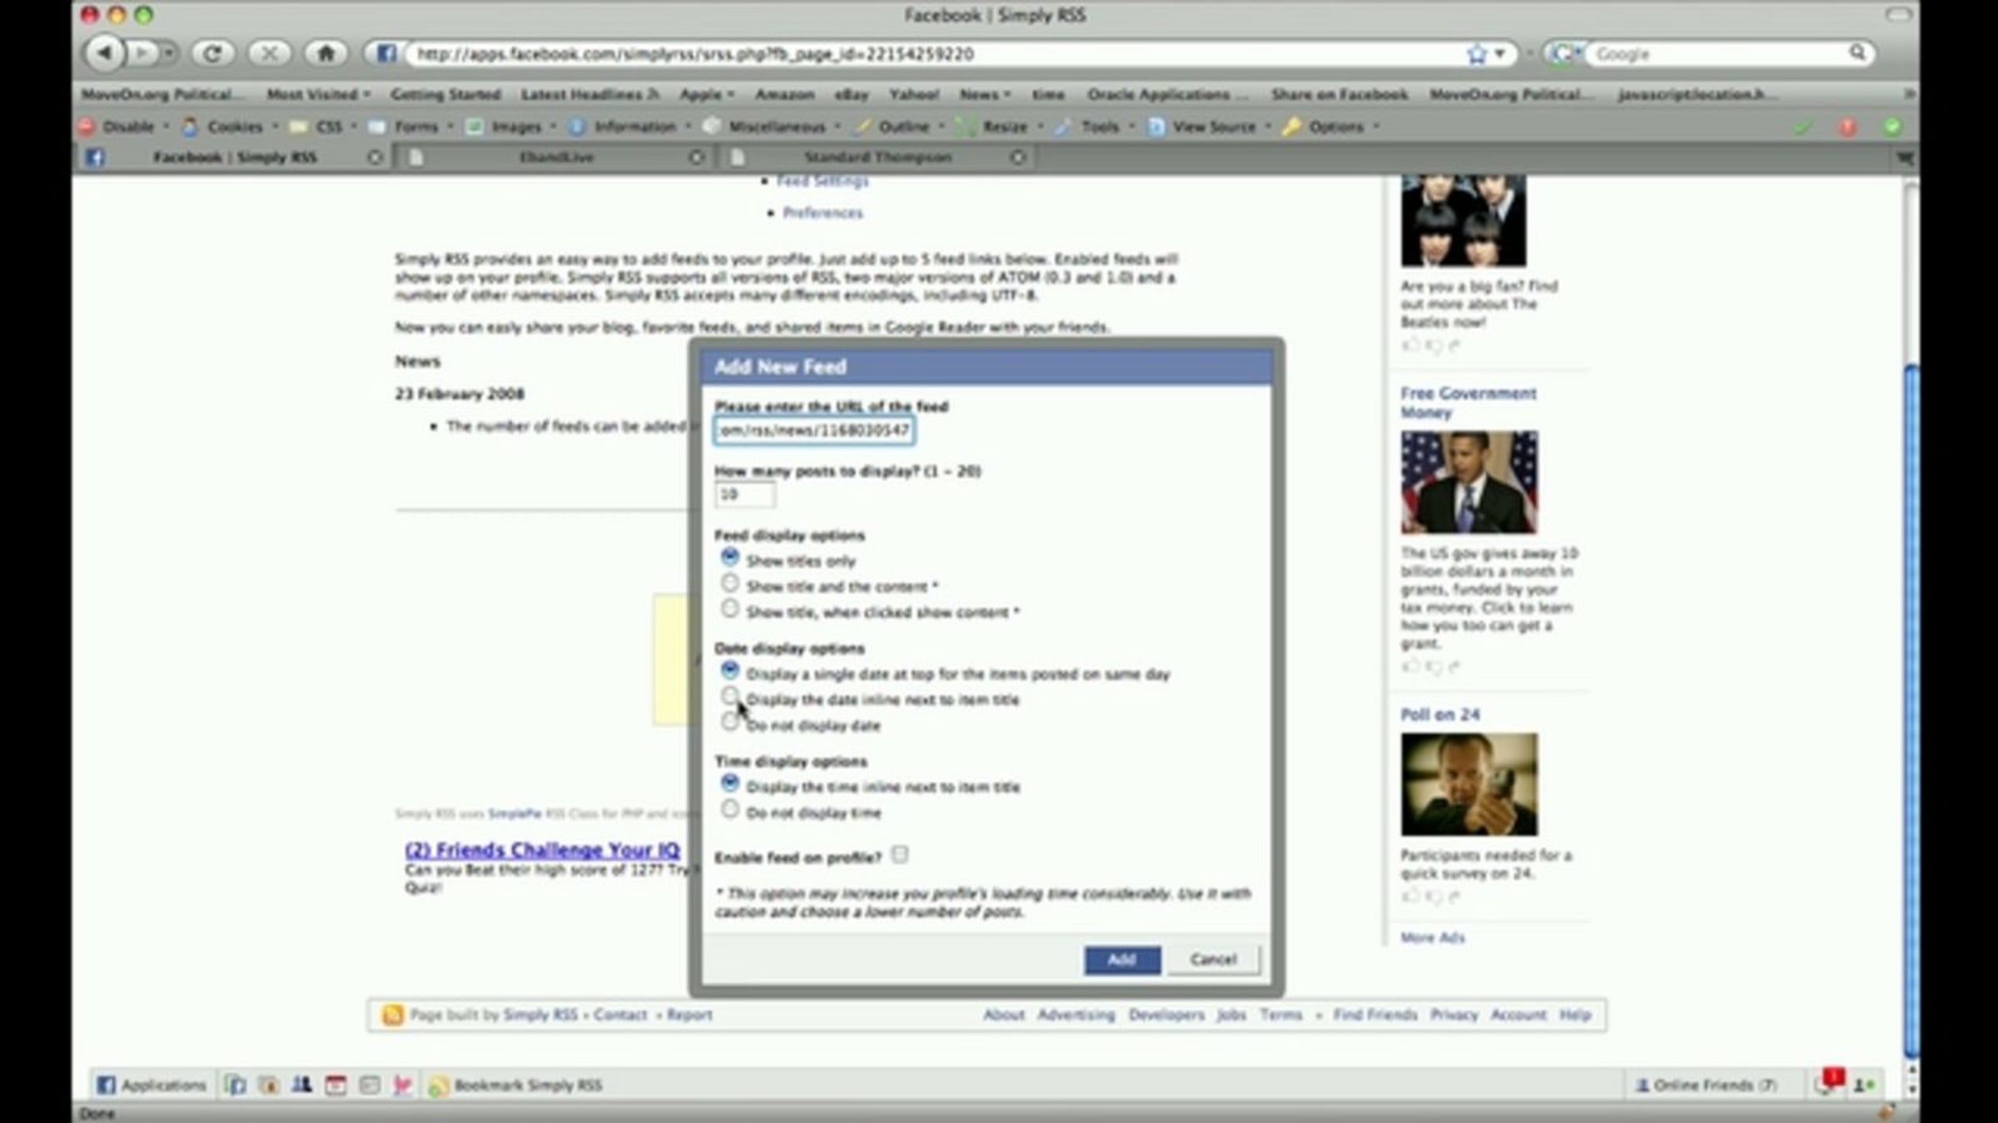
Task: Click the Bookmark Simply RSS feed icon
Action: point(438,1086)
